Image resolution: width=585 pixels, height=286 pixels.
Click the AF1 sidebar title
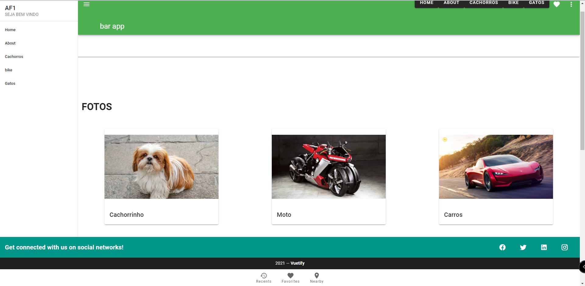10,8
